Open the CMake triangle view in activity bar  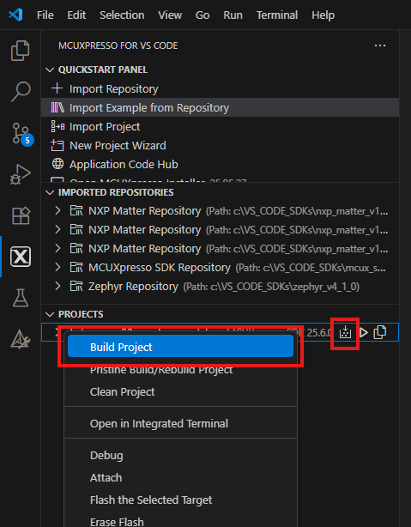(x=21, y=339)
